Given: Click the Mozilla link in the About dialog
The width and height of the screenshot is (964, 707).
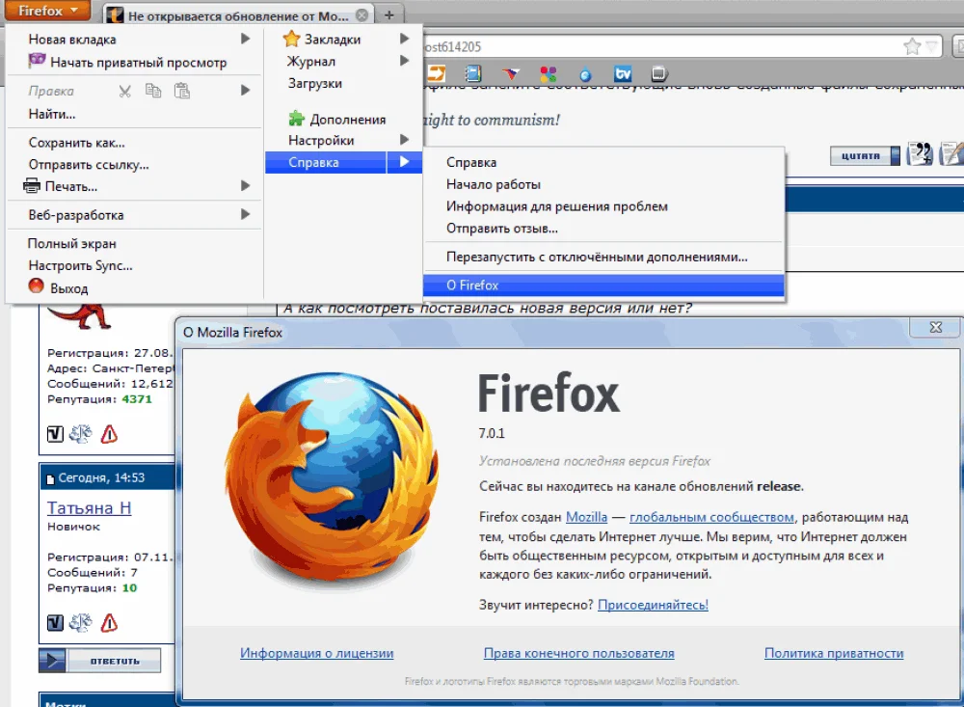Looking at the screenshot, I should (x=586, y=517).
